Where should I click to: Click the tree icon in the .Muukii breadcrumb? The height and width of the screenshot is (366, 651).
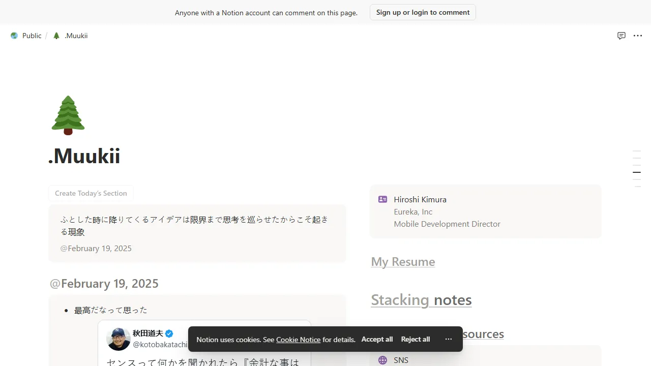coord(56,36)
